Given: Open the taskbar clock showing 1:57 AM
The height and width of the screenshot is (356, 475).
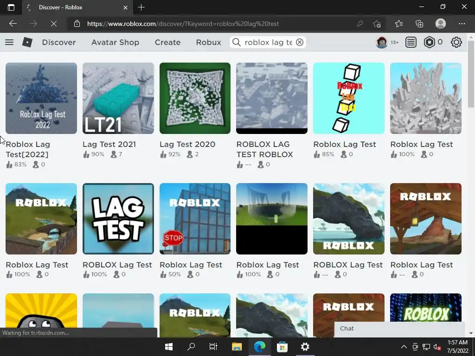Looking at the screenshot, I should coord(457,347).
